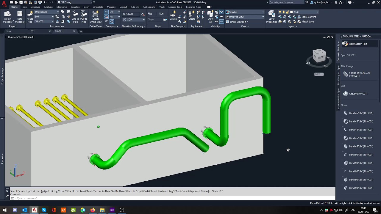Screen dimensions: 381x214
Task: Open the Data Manager tool
Action: [x=20, y=17]
